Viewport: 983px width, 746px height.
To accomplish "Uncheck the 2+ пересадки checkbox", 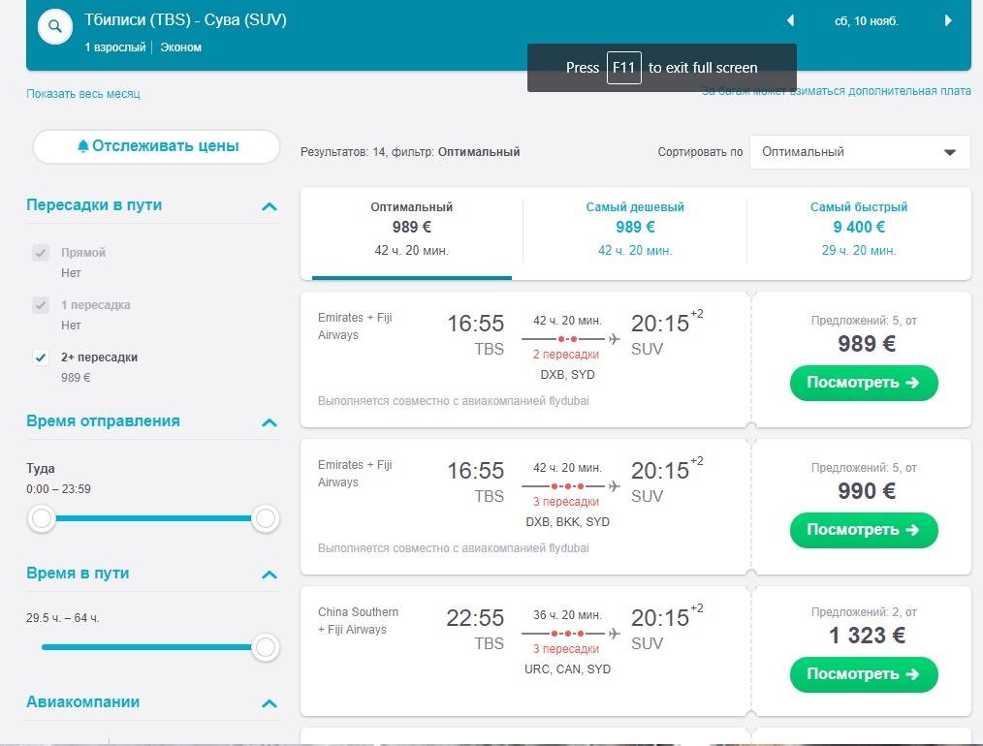I will click(x=41, y=357).
